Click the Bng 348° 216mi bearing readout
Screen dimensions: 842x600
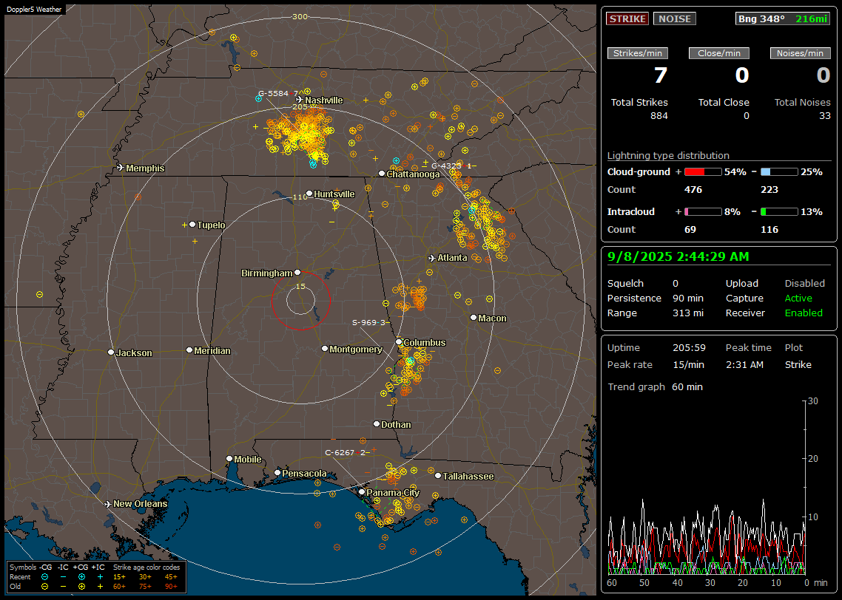tap(783, 18)
